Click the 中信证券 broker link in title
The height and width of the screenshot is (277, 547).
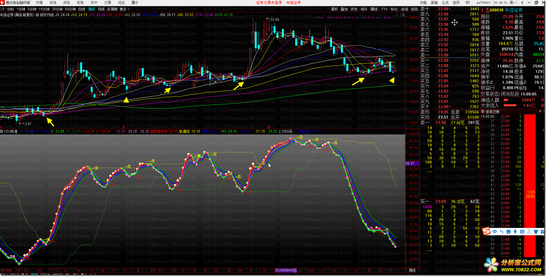click(293, 2)
